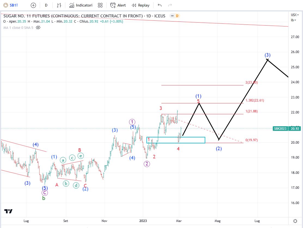The height and width of the screenshot is (228, 303).
Task: Select the blue (3) projection label
Action: 267,55
